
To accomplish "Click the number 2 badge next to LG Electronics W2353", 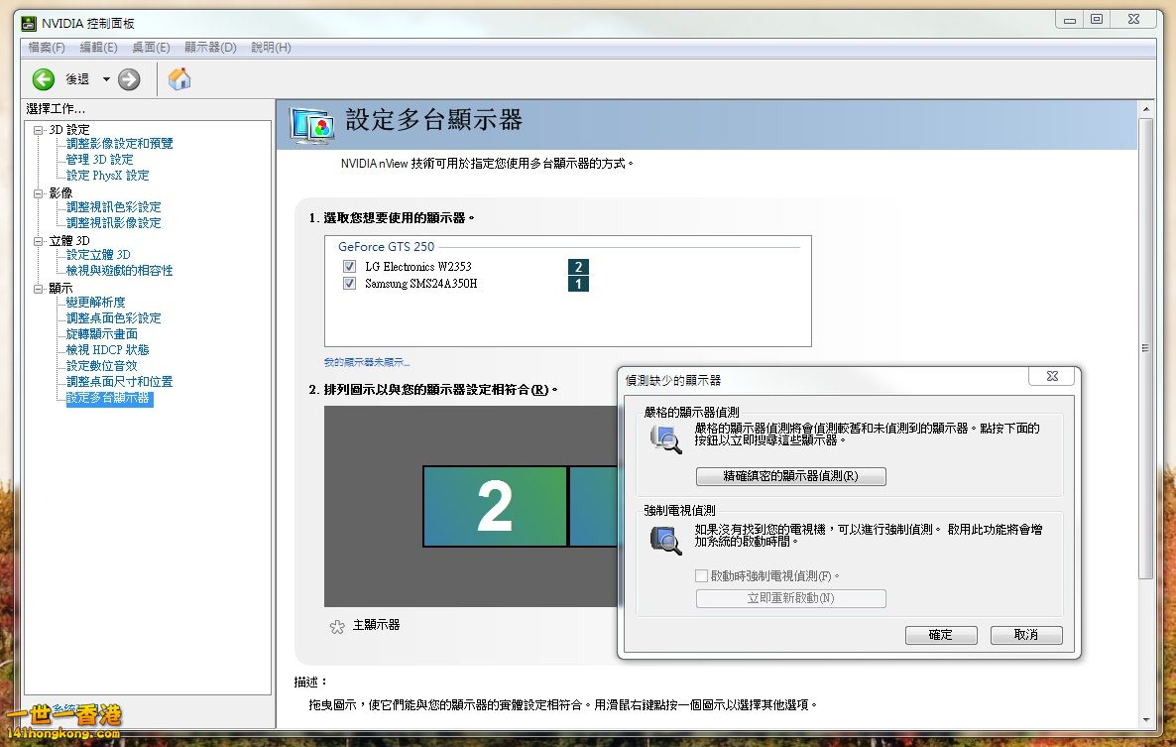I will tap(578, 267).
